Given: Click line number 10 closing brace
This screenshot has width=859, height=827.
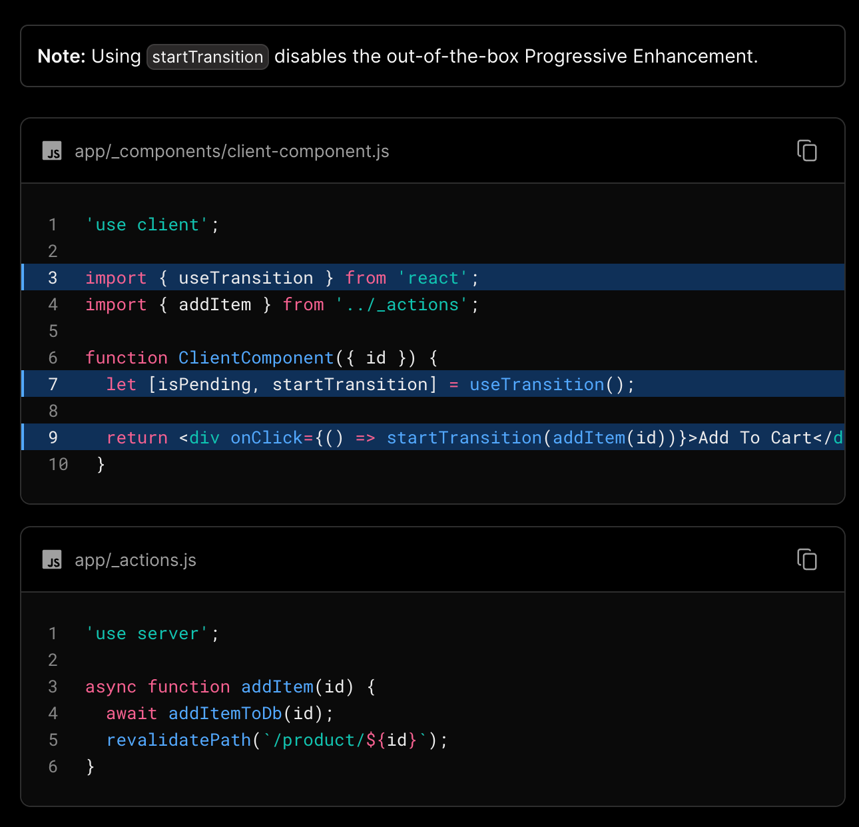Looking at the screenshot, I should click(58, 464).
